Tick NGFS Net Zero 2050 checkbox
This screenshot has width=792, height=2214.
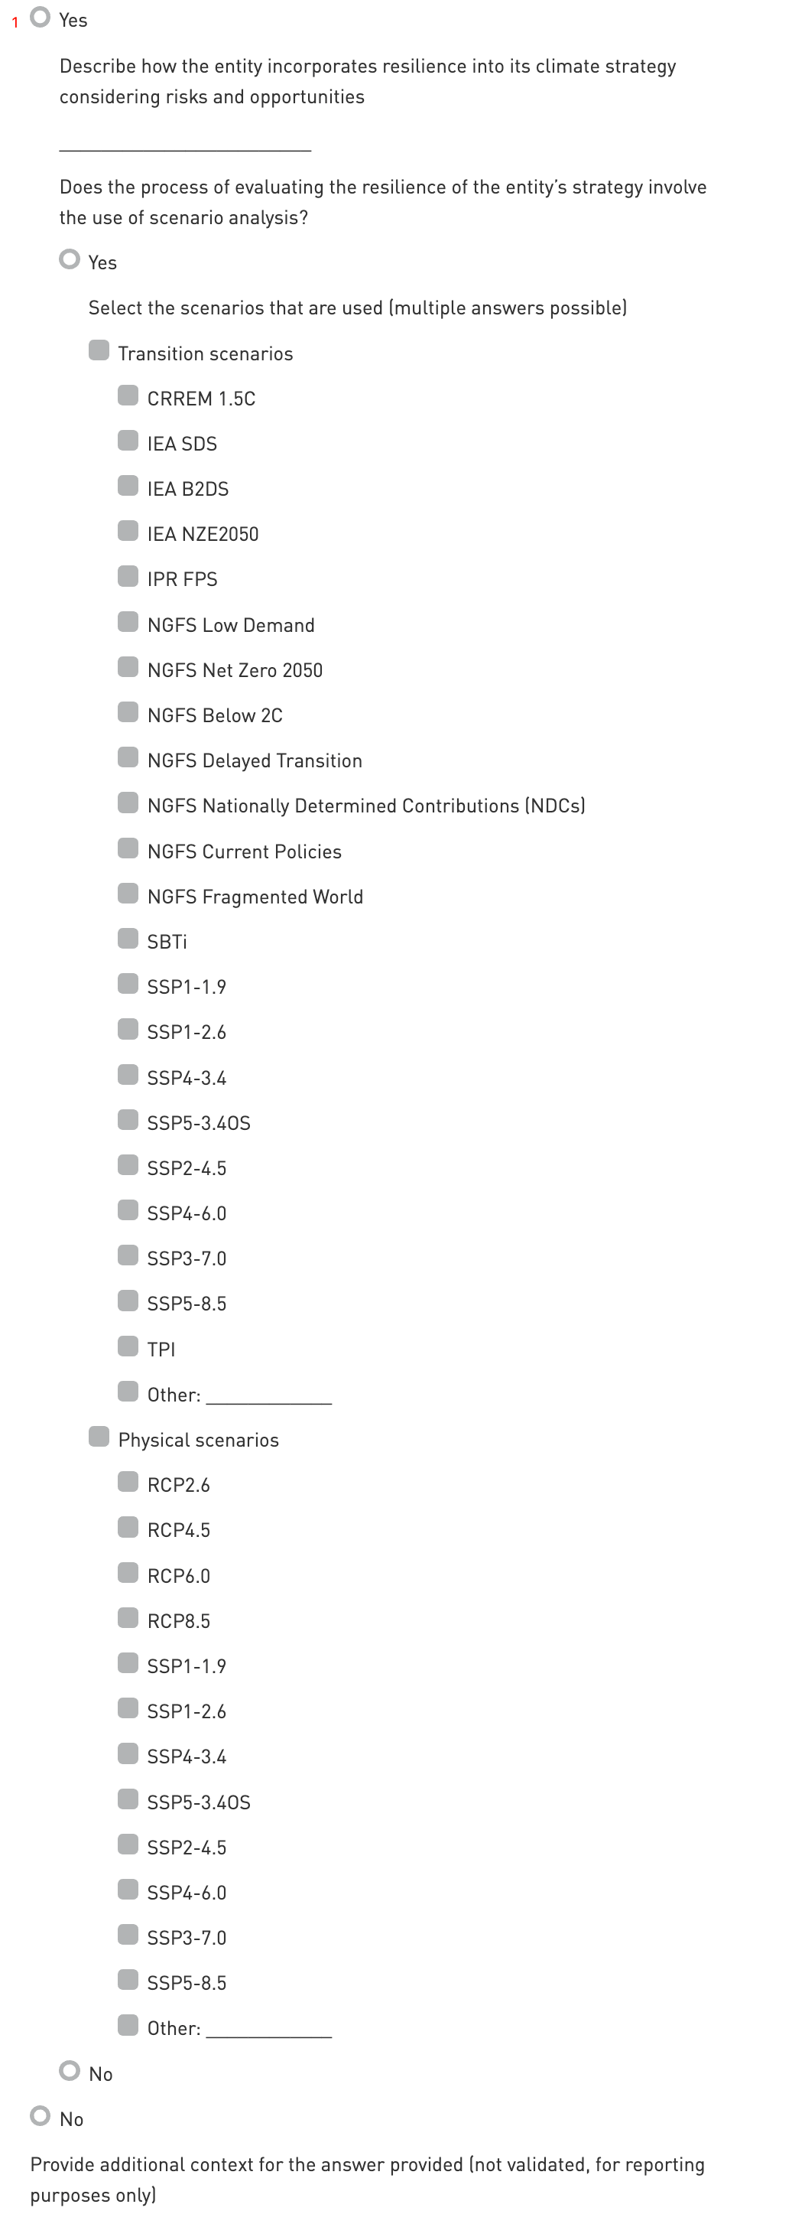[x=128, y=667]
